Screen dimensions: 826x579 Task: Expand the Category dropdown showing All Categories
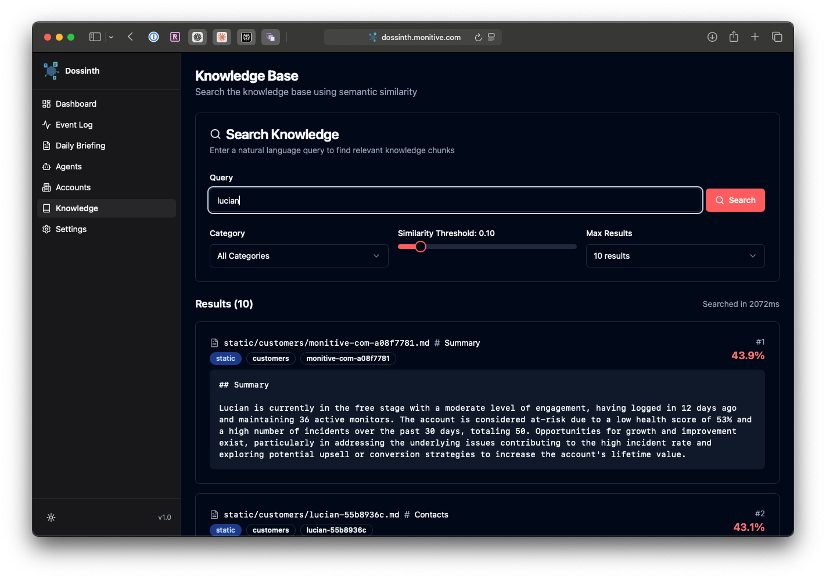pyautogui.click(x=299, y=256)
